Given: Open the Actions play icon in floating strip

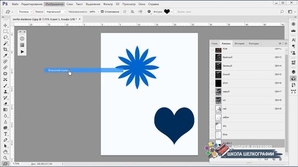Looking at the screenshot, I should tap(22, 51).
